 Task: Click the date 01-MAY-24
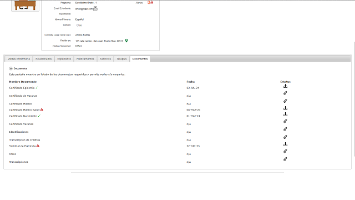(x=193, y=116)
